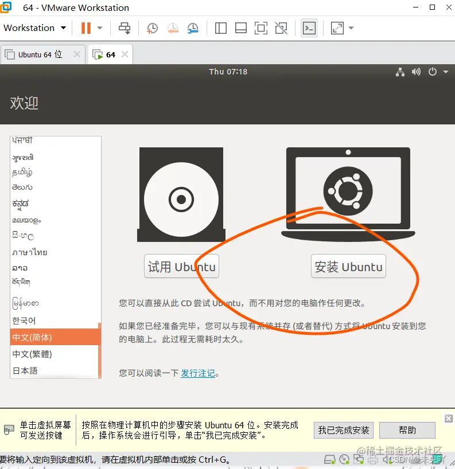Viewport: 455px width, 469px height.
Task: Click the Ubuntu network status icon
Action: point(400,72)
